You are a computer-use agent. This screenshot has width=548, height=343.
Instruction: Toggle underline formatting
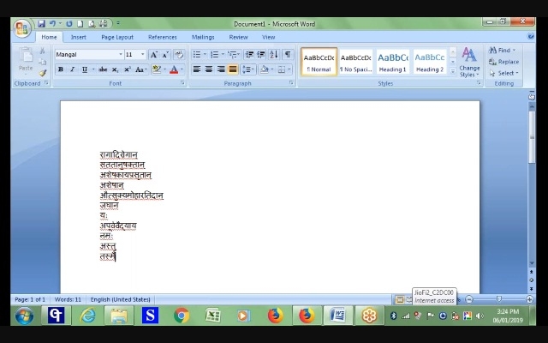click(83, 69)
